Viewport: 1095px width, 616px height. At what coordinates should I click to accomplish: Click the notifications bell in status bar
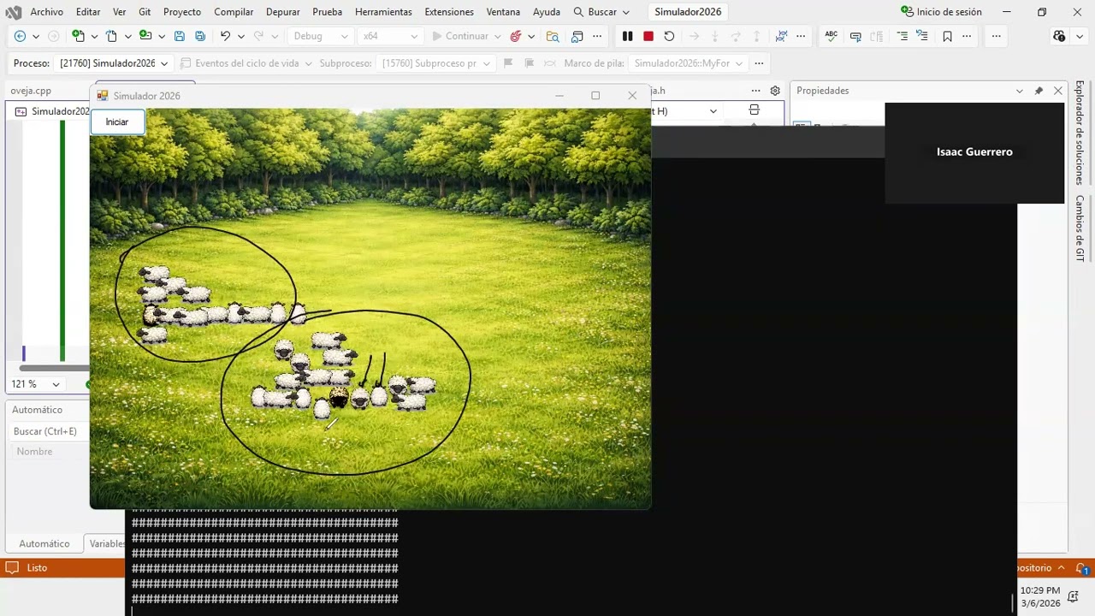tap(1080, 568)
